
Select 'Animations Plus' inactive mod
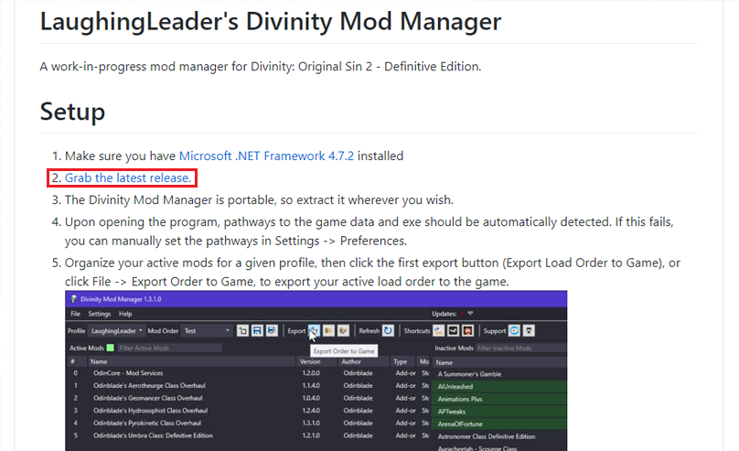(500, 399)
